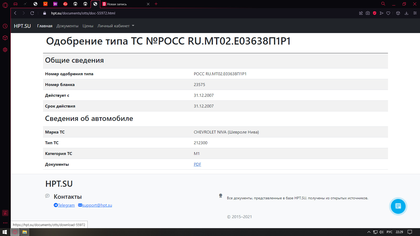The image size is (420, 236).
Task: Click the blank number 23575
Action: (x=199, y=85)
